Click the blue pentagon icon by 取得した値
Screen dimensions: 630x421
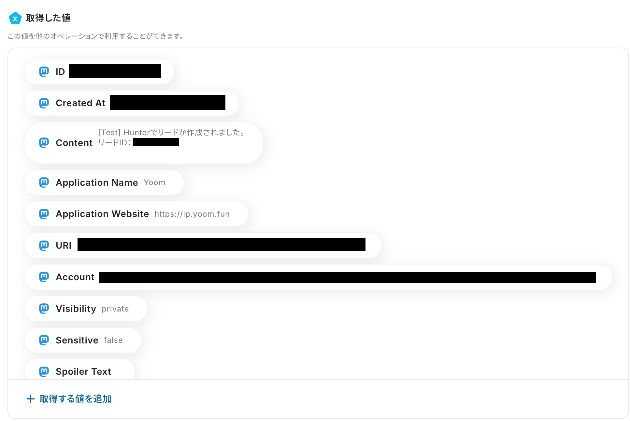point(15,18)
